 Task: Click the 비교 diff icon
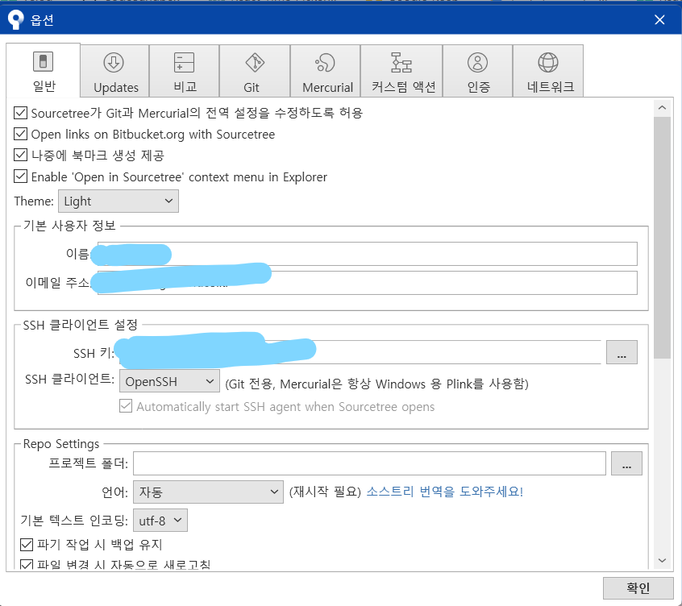pyautogui.click(x=184, y=63)
